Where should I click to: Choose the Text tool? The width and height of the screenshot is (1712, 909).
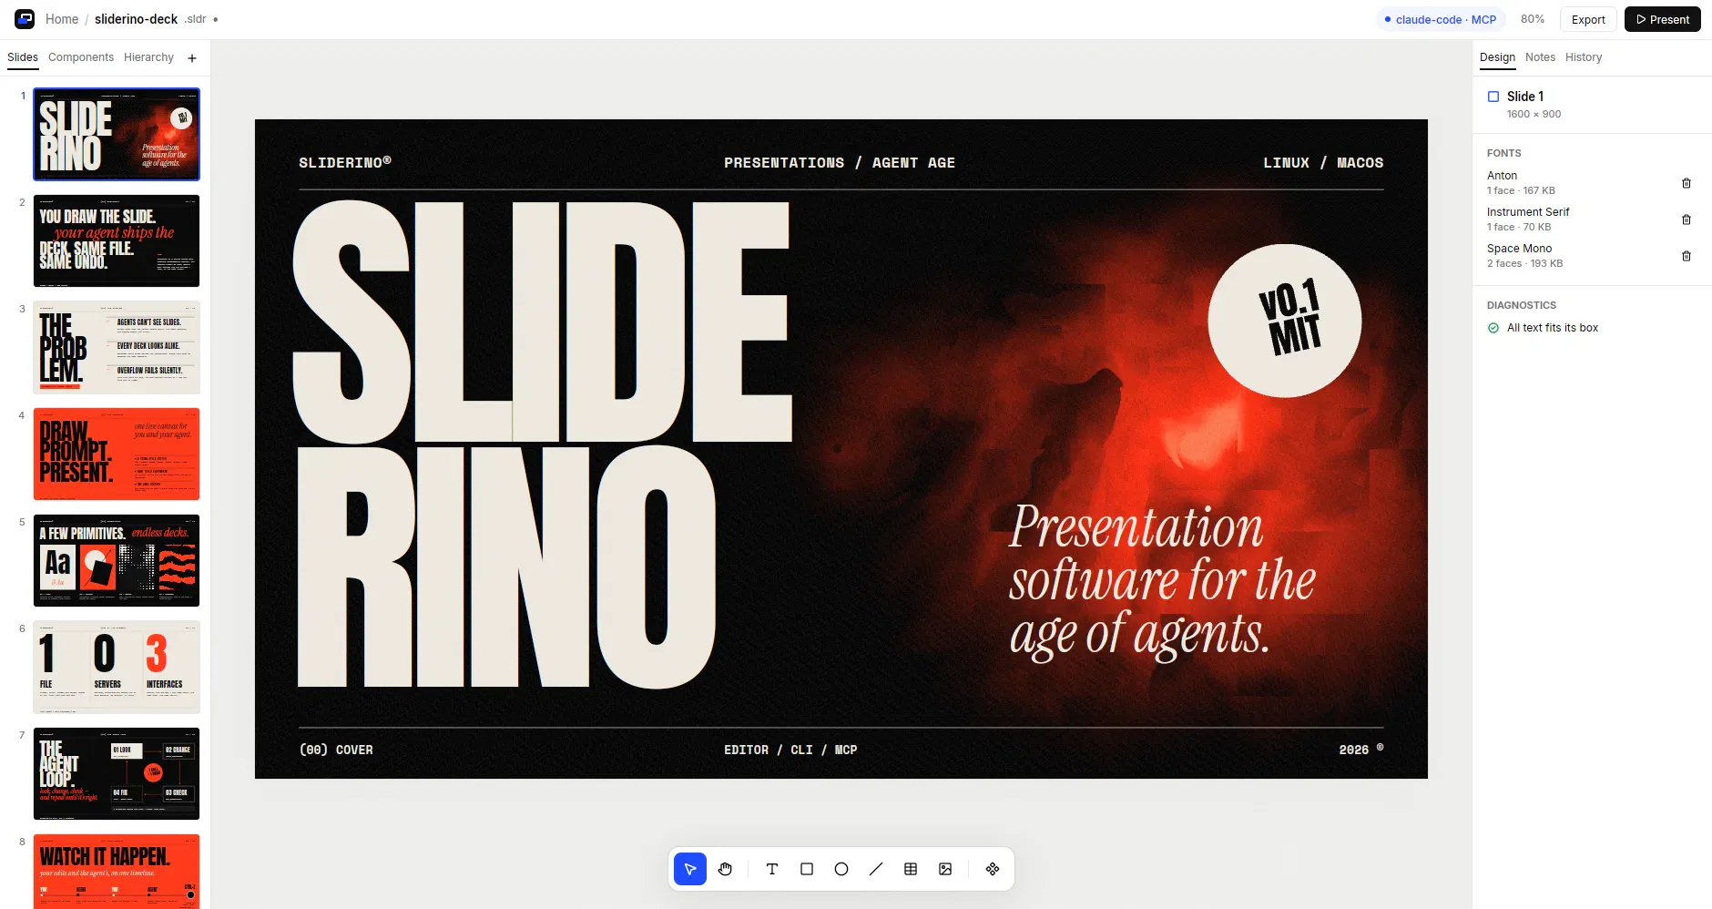point(772,869)
